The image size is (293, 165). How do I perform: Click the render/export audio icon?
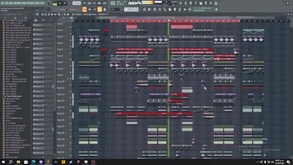coord(206,3)
